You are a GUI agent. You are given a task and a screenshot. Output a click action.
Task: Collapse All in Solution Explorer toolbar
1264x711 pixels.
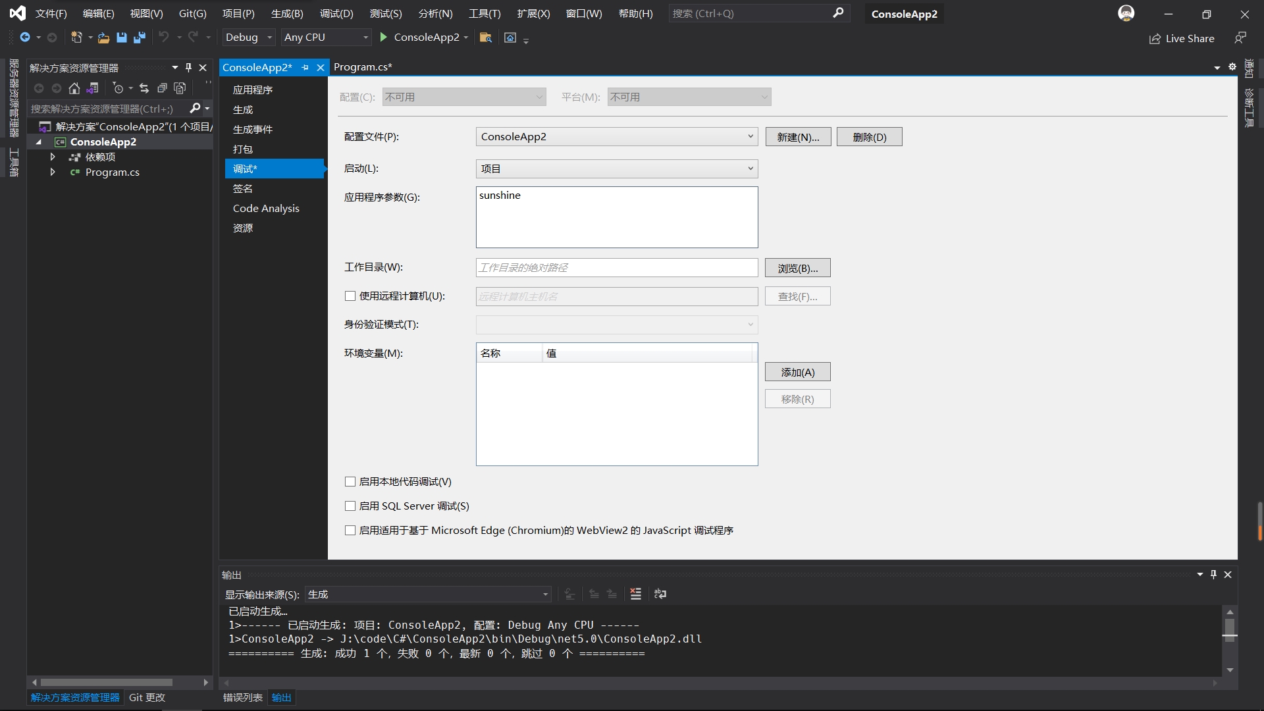pyautogui.click(x=162, y=88)
